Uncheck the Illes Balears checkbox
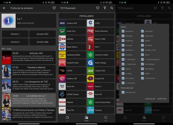This screenshot has width=173, height=125. (x=142, y=69)
